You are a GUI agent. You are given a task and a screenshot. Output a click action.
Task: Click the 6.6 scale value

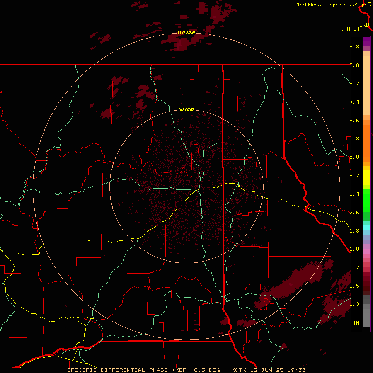pos(354,120)
